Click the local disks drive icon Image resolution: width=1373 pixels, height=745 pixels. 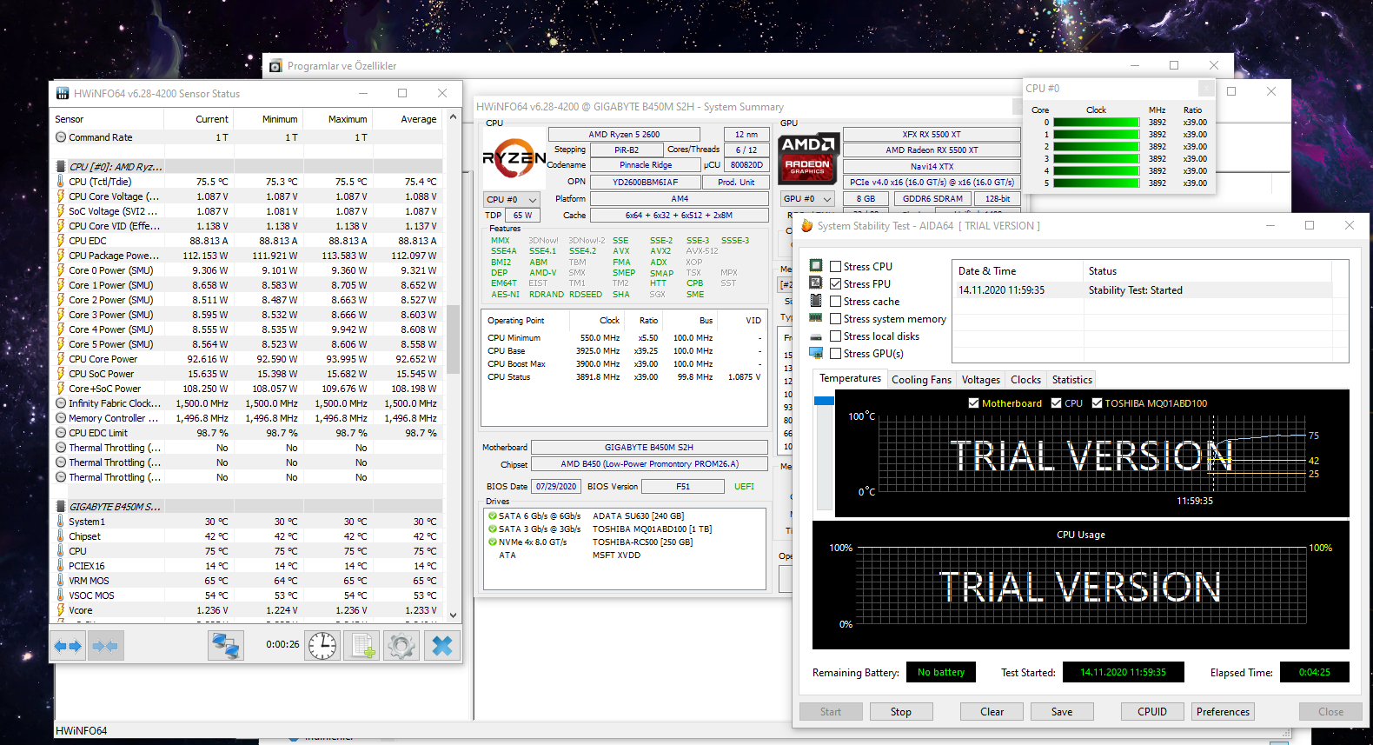(x=816, y=336)
